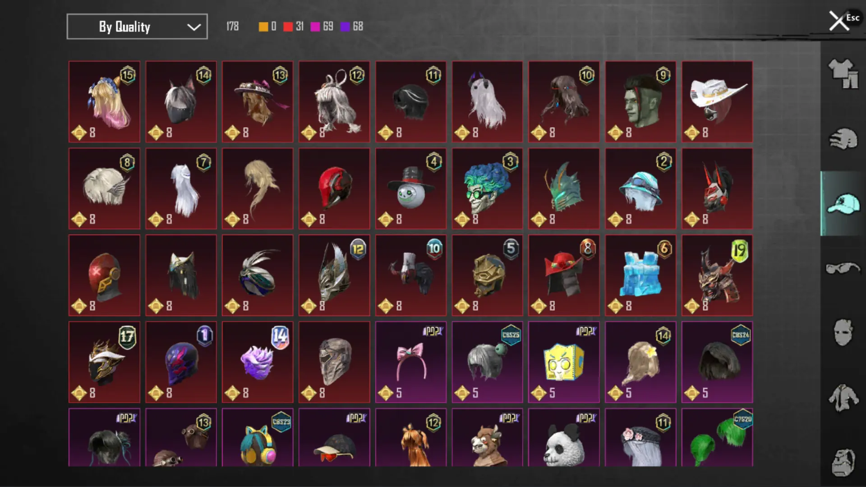
Task: Filter by the red quality swatch
Action: [288, 27]
